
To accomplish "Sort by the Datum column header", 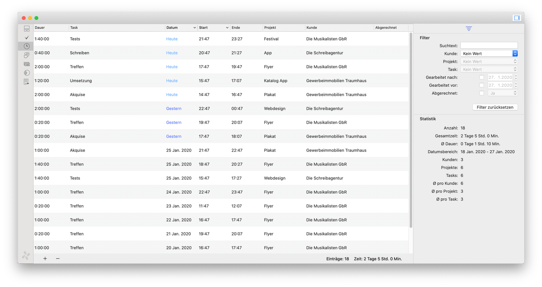I will (x=181, y=28).
